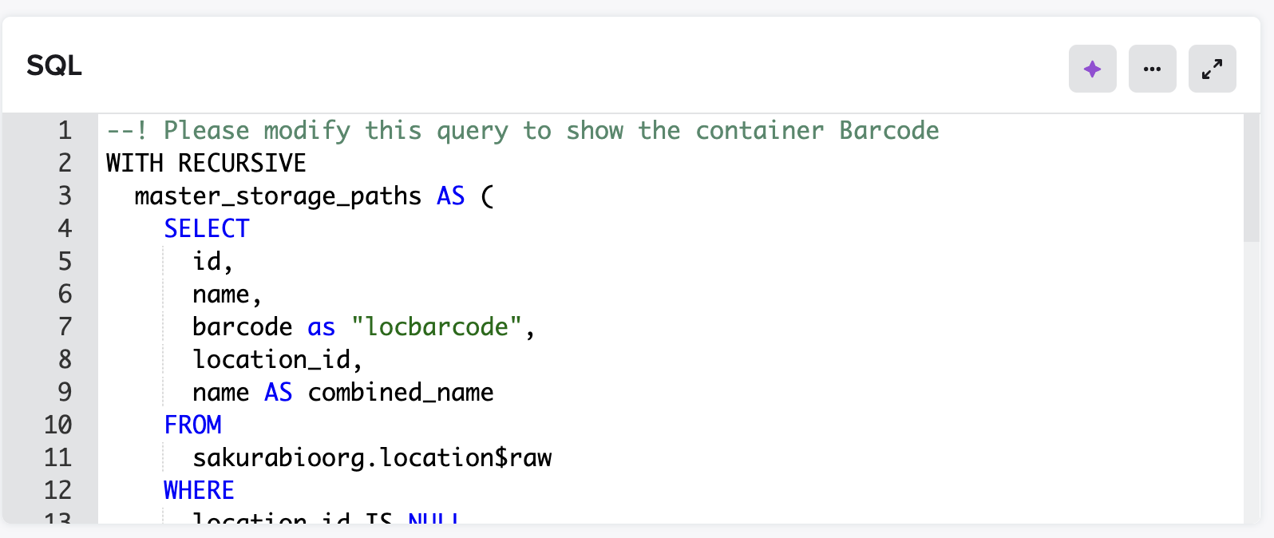Click the WHERE keyword on line 12

point(199,491)
